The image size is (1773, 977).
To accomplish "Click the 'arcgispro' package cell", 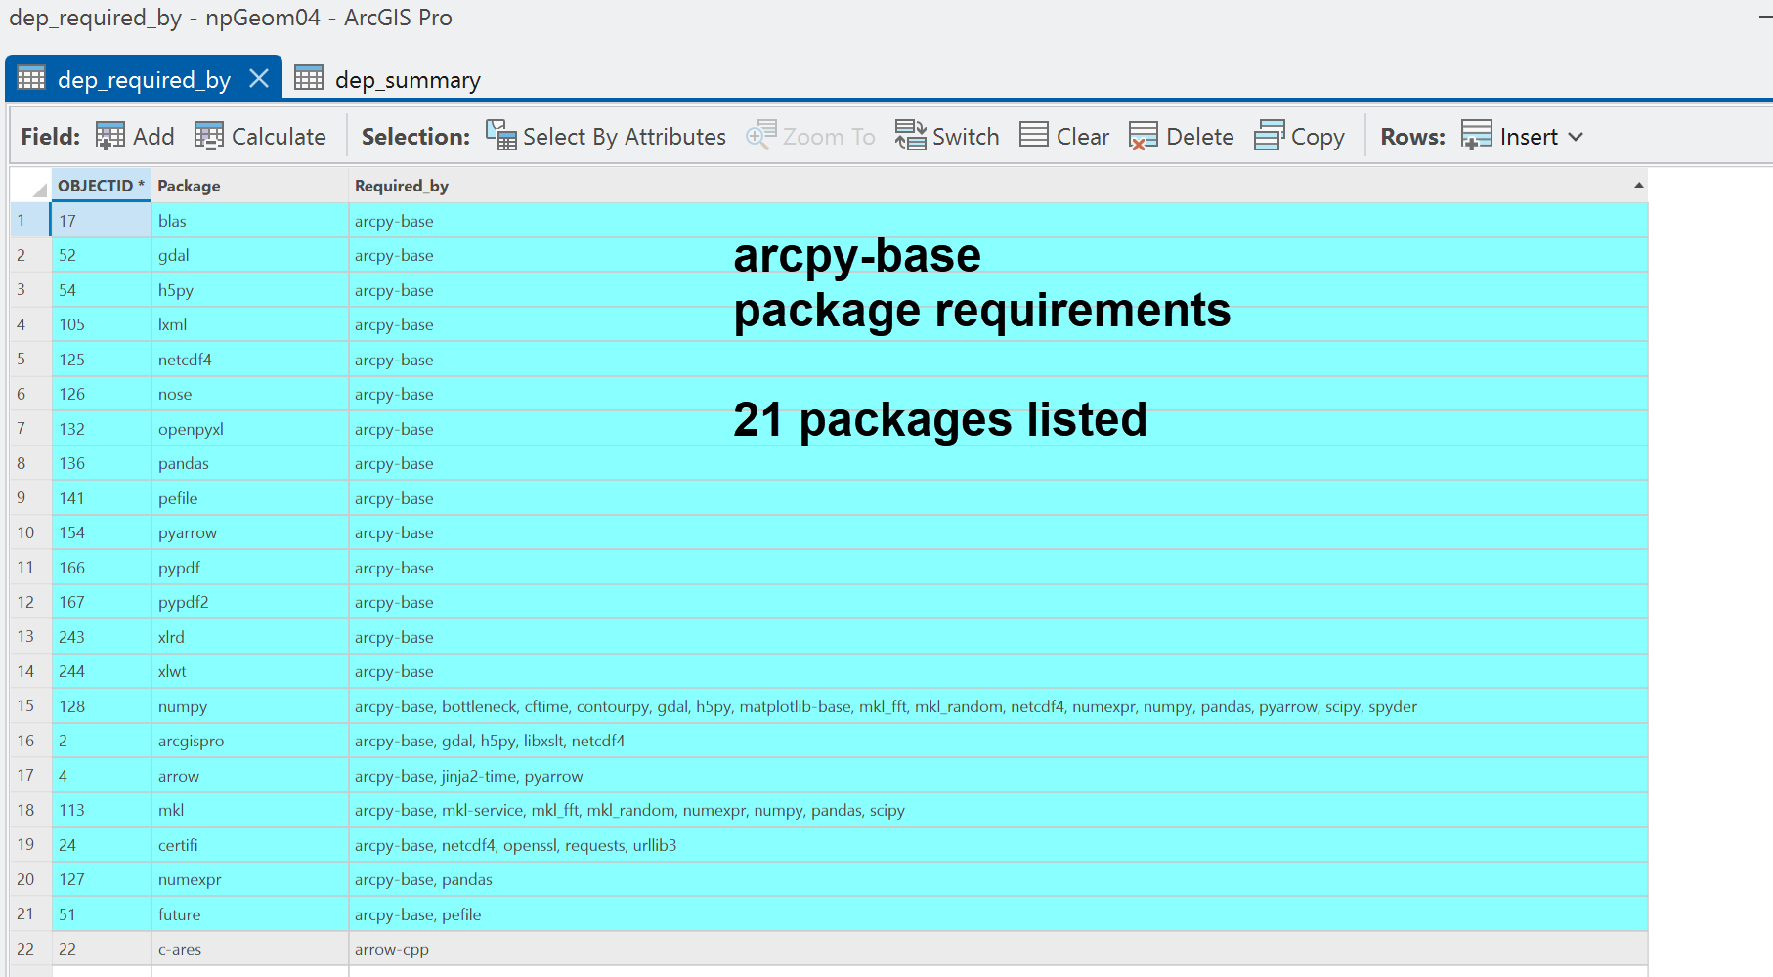I will (250, 741).
